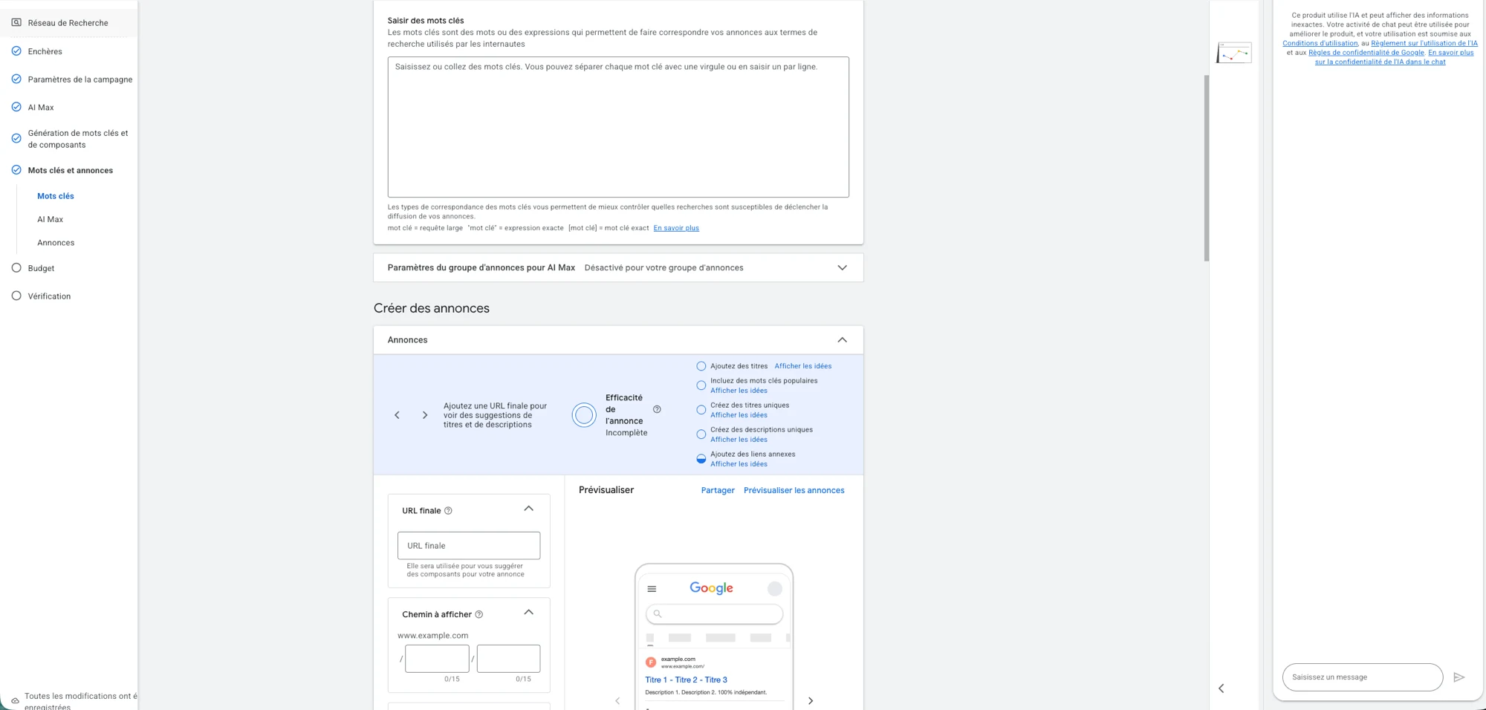Click the help icon next to Efficacité de l'annonce

(657, 409)
